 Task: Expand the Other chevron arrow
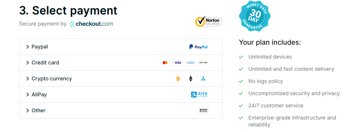pyautogui.click(x=28, y=111)
